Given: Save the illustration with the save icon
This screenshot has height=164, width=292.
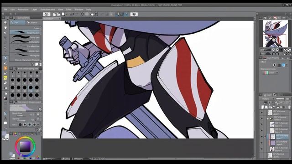Looking at the screenshot, I should [x=63, y=14].
